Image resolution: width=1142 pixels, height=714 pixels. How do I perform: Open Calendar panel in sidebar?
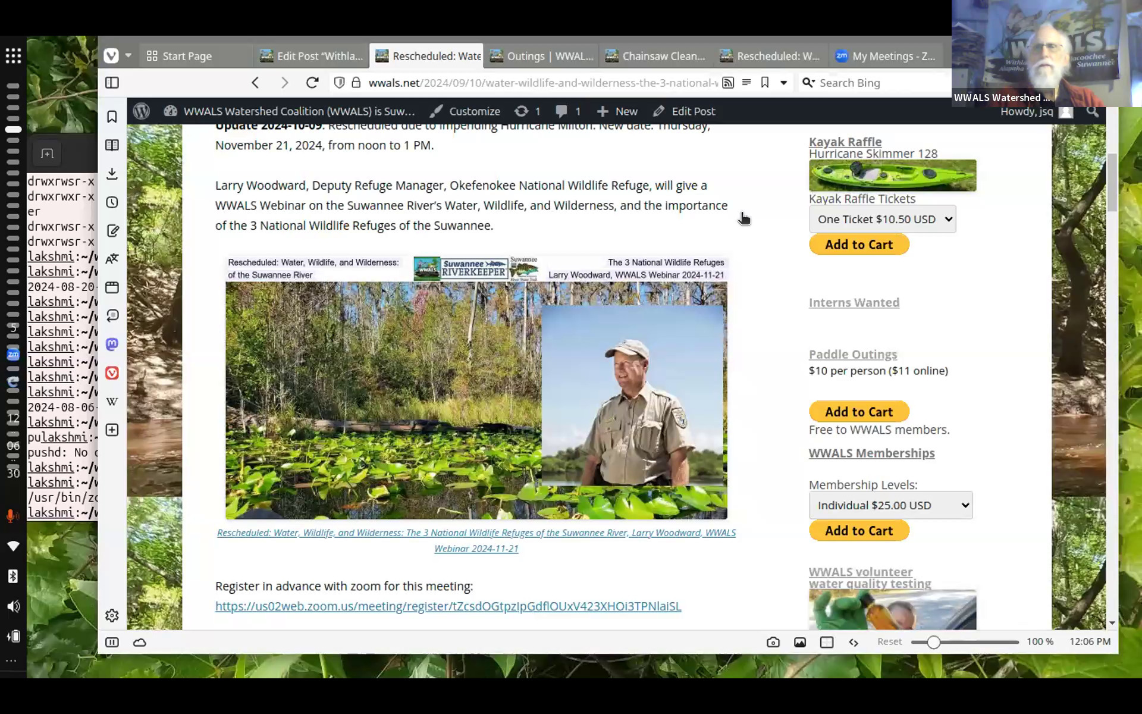click(112, 287)
